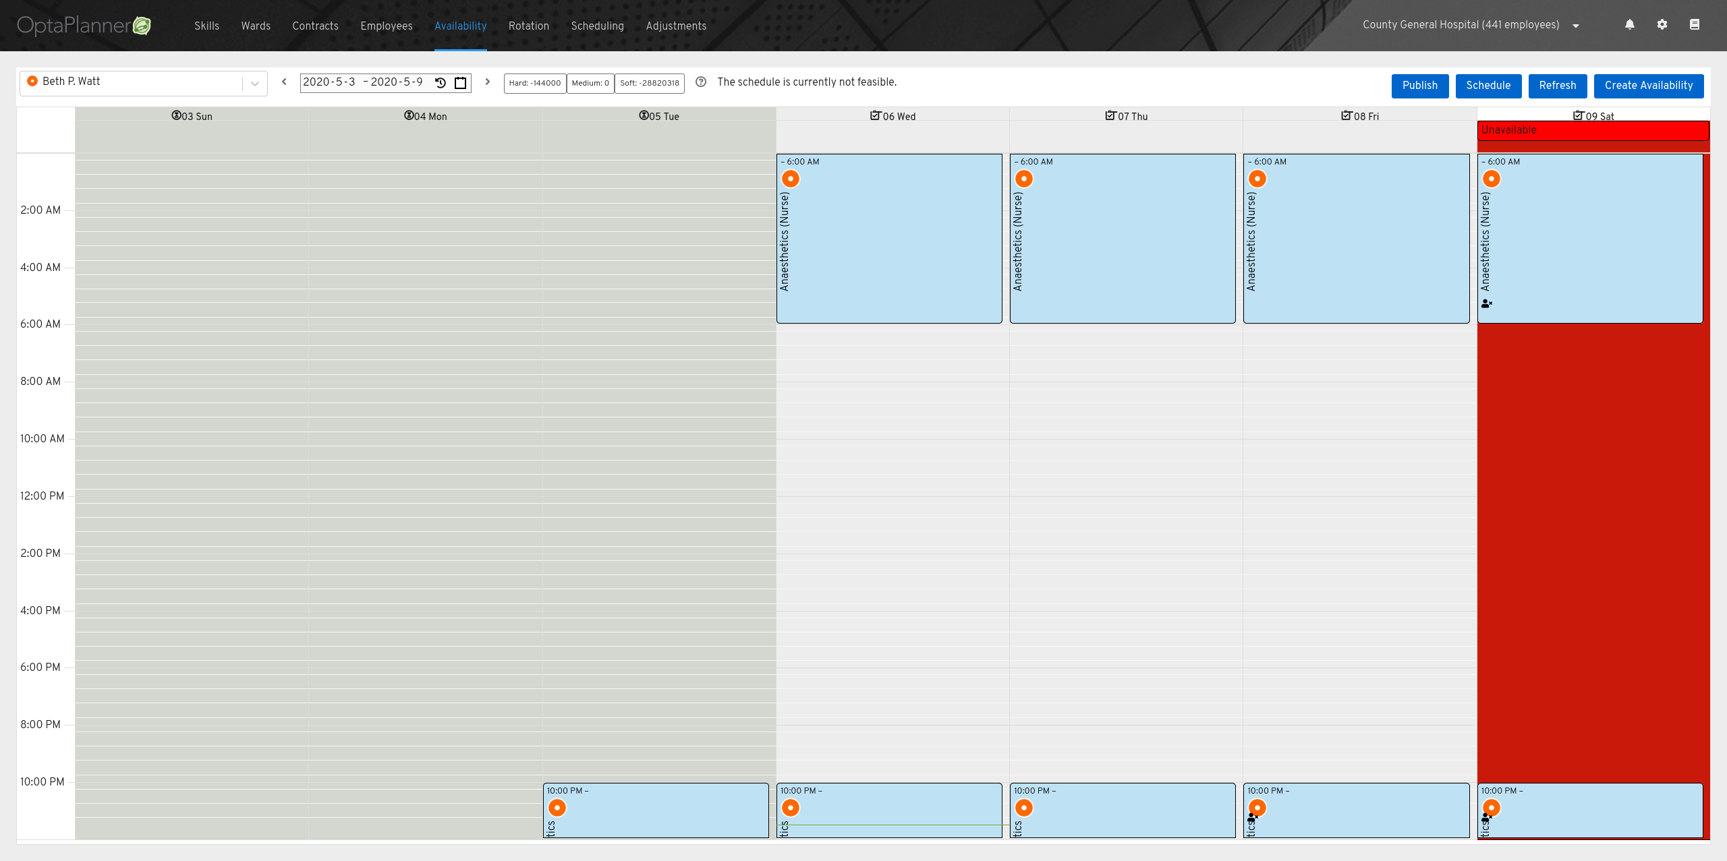1727x861 pixels.
Task: Switch to the Rotation tab
Action: click(528, 26)
